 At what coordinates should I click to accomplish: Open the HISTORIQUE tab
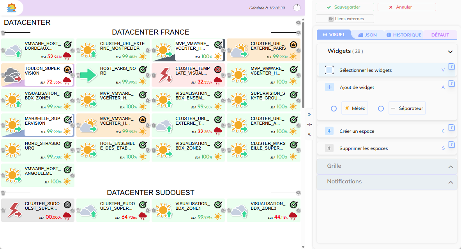tap(404, 35)
